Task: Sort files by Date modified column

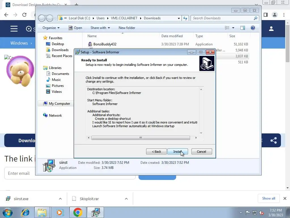Action: [172, 36]
